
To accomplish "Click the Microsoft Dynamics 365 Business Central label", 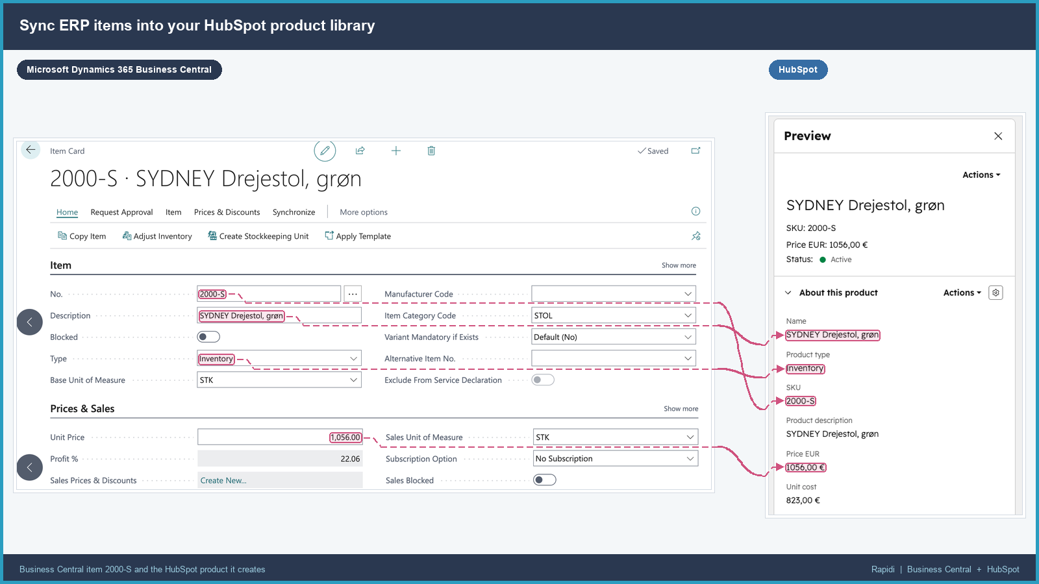I will tap(119, 69).
